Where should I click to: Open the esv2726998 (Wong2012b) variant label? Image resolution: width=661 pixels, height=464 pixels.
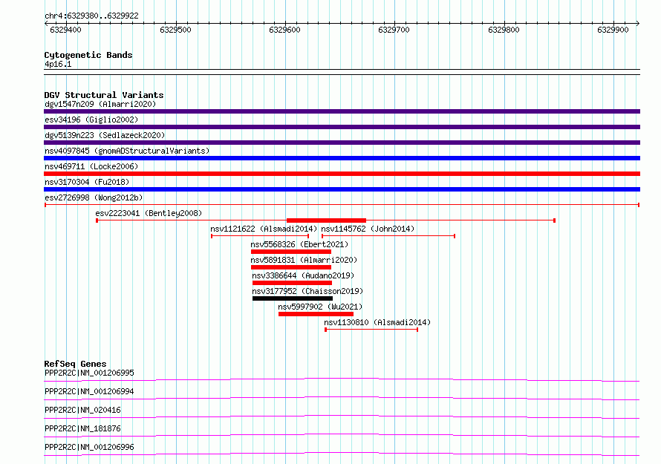coord(94,197)
